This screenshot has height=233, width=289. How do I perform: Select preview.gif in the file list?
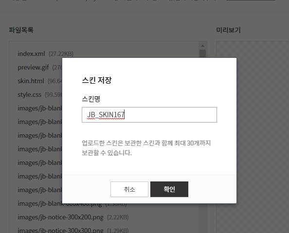click(x=33, y=68)
